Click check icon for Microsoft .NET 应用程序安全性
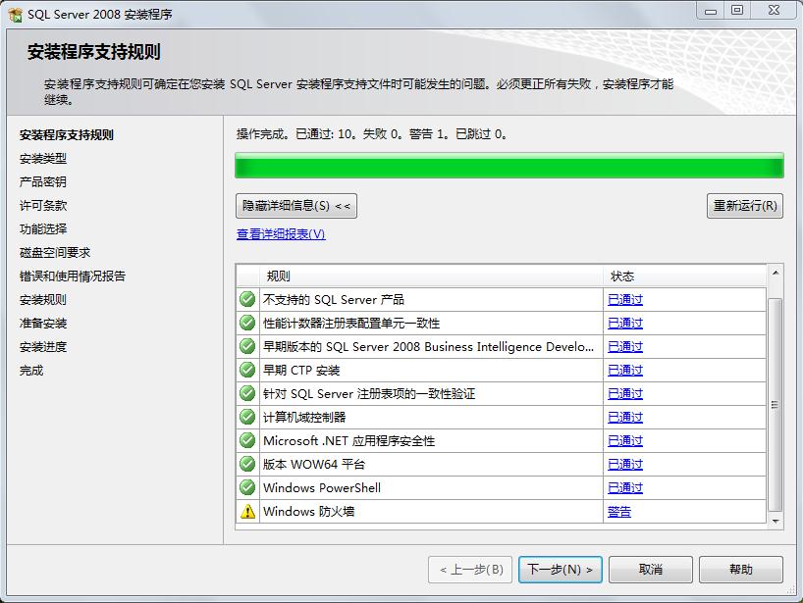Viewport: 803px width, 603px height. point(247,440)
